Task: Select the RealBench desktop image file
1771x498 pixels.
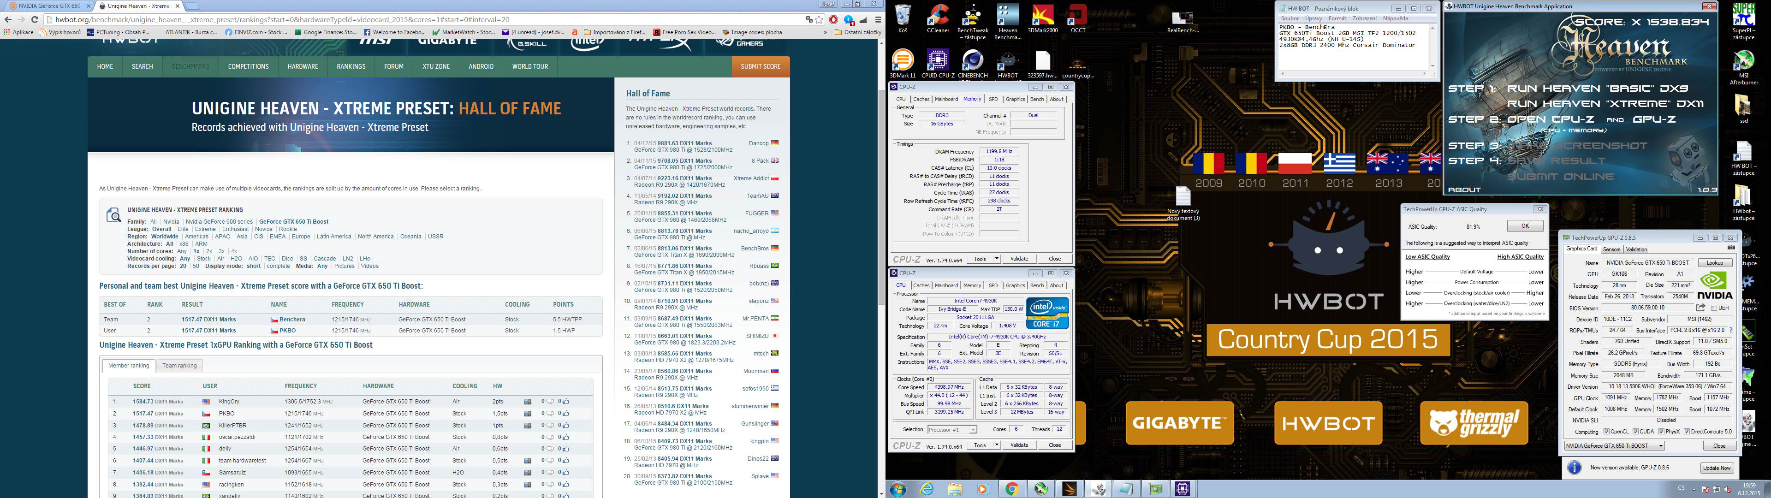Action: pyautogui.click(x=1183, y=23)
